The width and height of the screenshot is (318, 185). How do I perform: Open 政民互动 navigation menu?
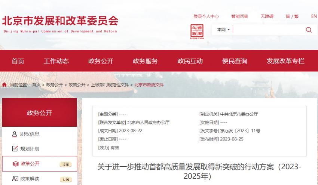click(190, 61)
